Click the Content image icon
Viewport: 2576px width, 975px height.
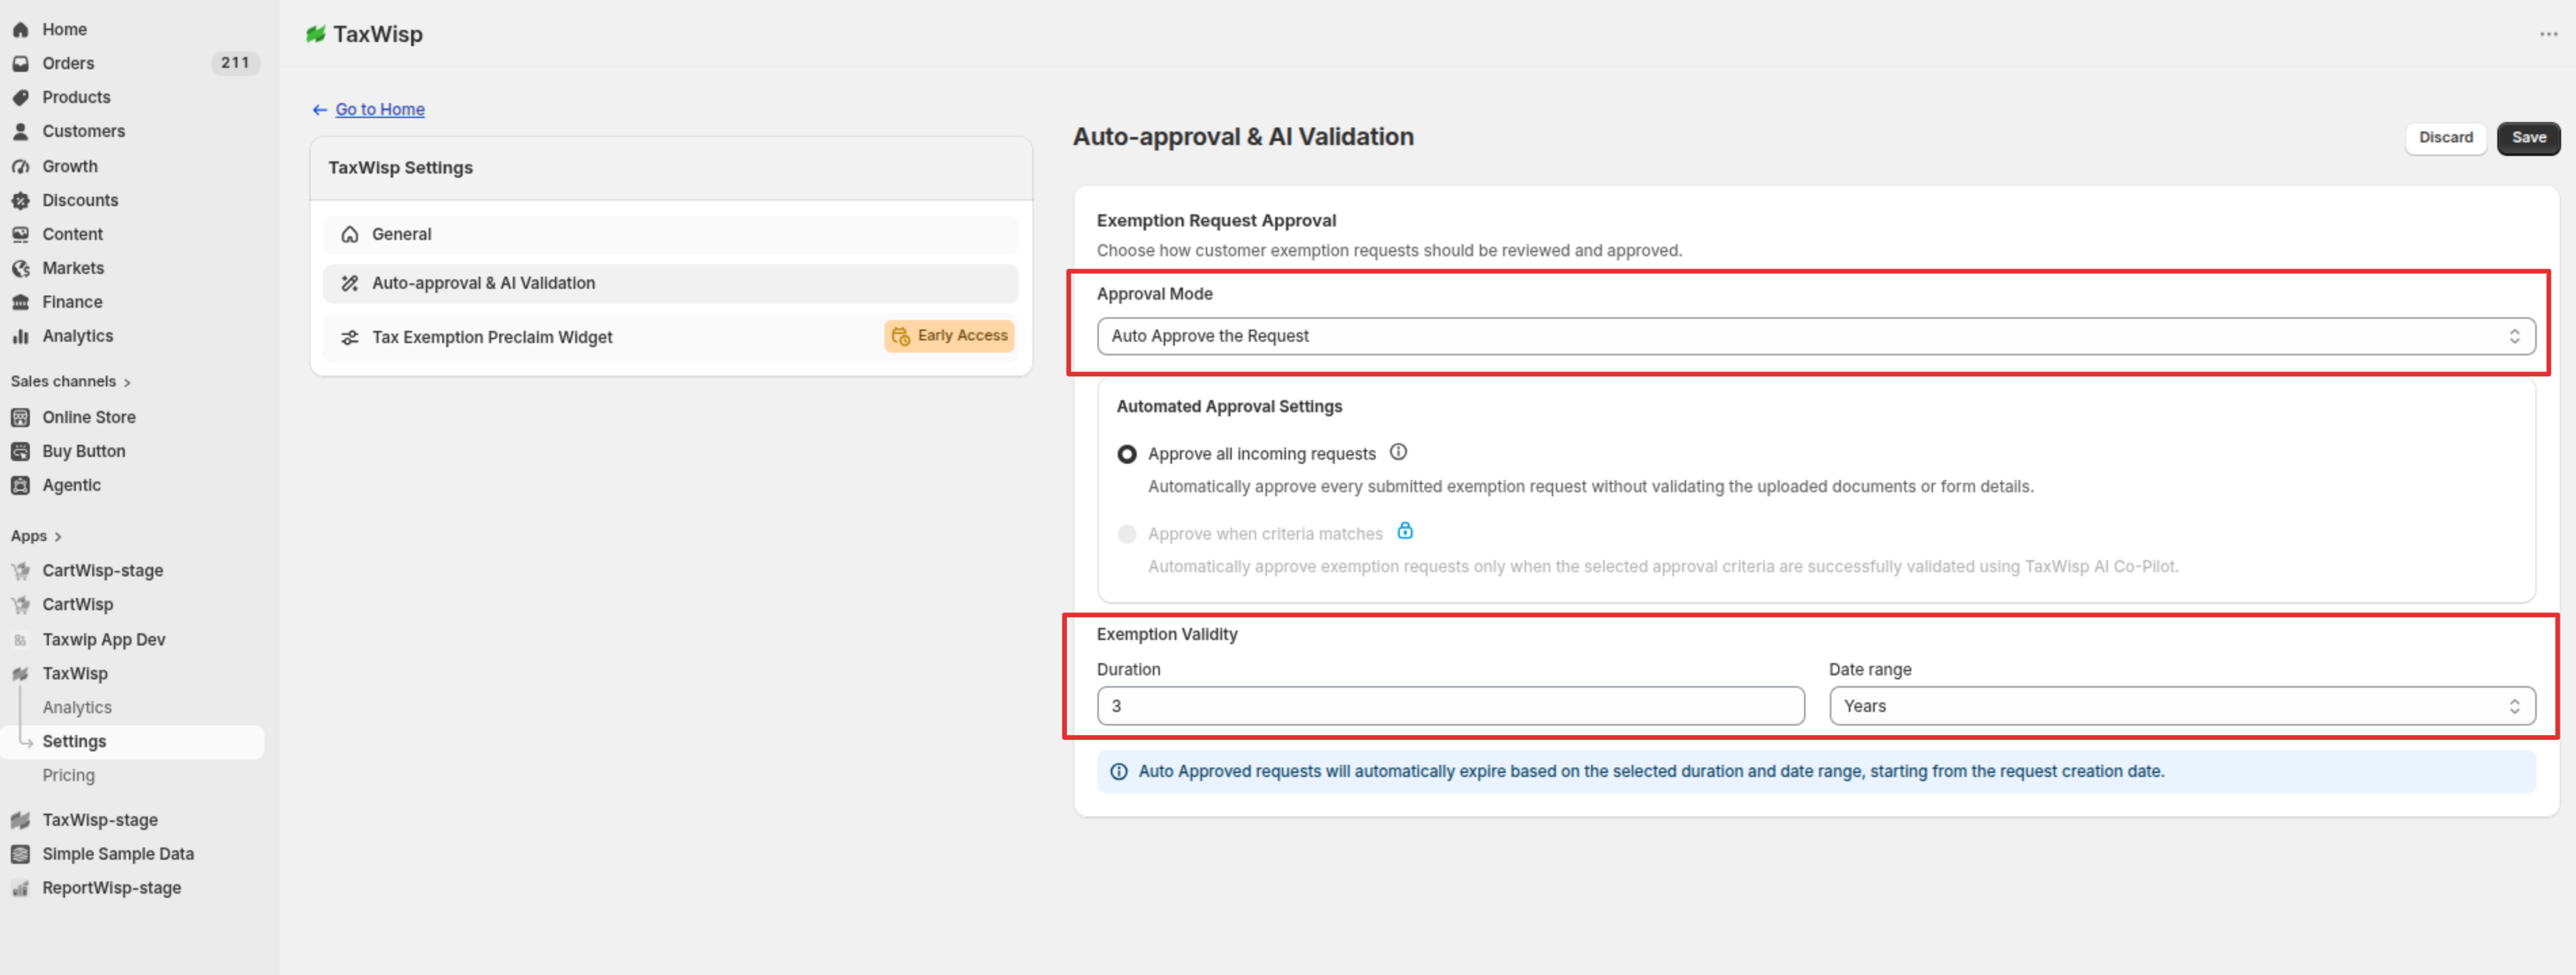click(20, 235)
